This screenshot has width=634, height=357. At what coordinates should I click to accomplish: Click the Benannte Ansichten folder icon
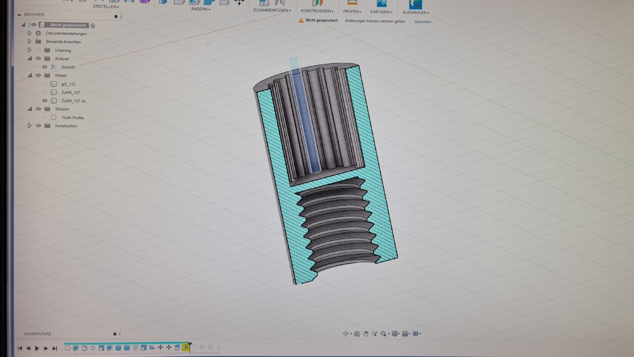[x=38, y=42]
